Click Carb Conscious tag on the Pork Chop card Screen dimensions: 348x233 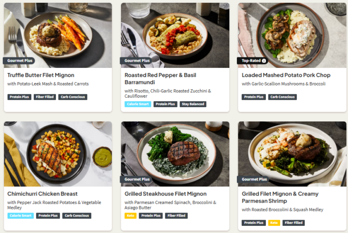point(282,97)
